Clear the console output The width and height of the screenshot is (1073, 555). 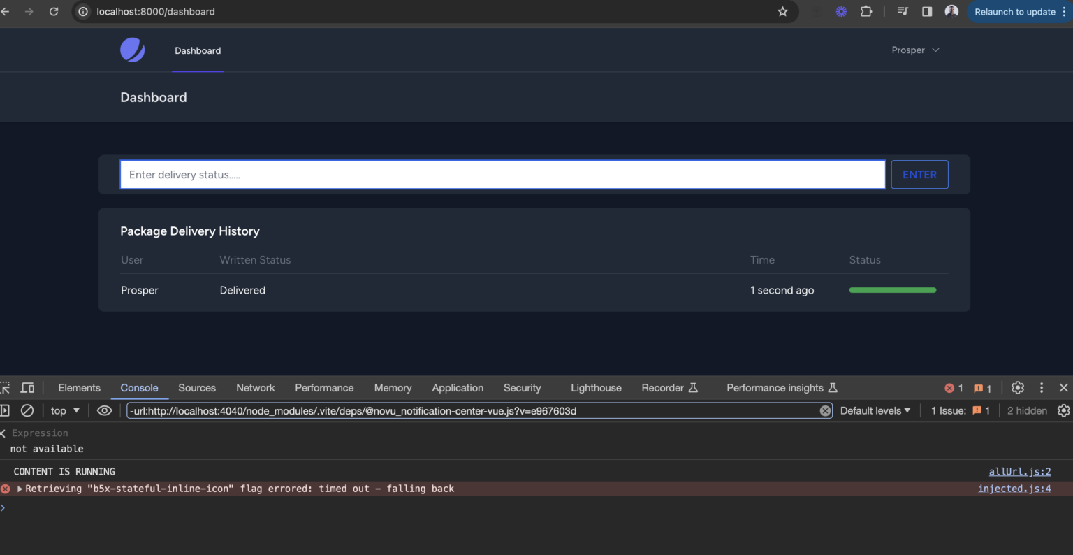click(x=27, y=410)
